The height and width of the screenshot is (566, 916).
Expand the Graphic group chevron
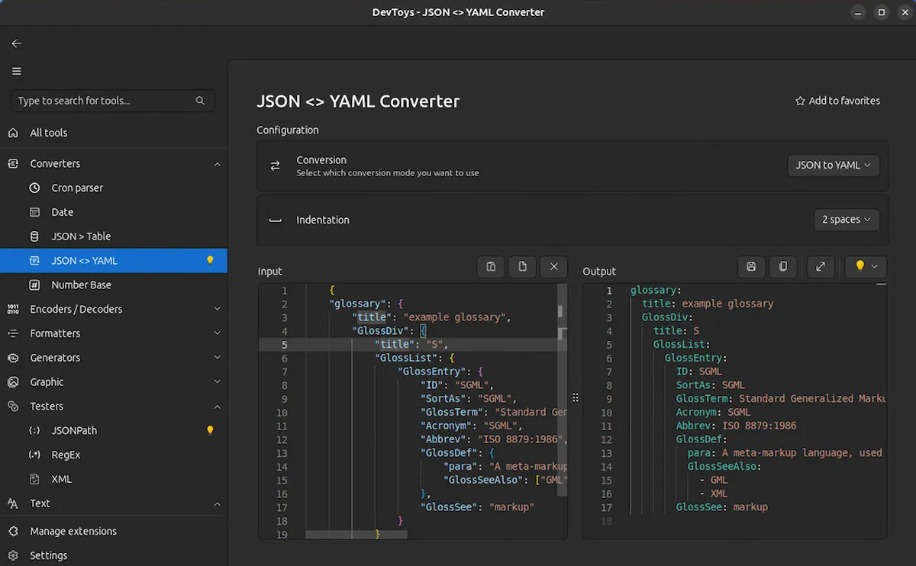(218, 382)
